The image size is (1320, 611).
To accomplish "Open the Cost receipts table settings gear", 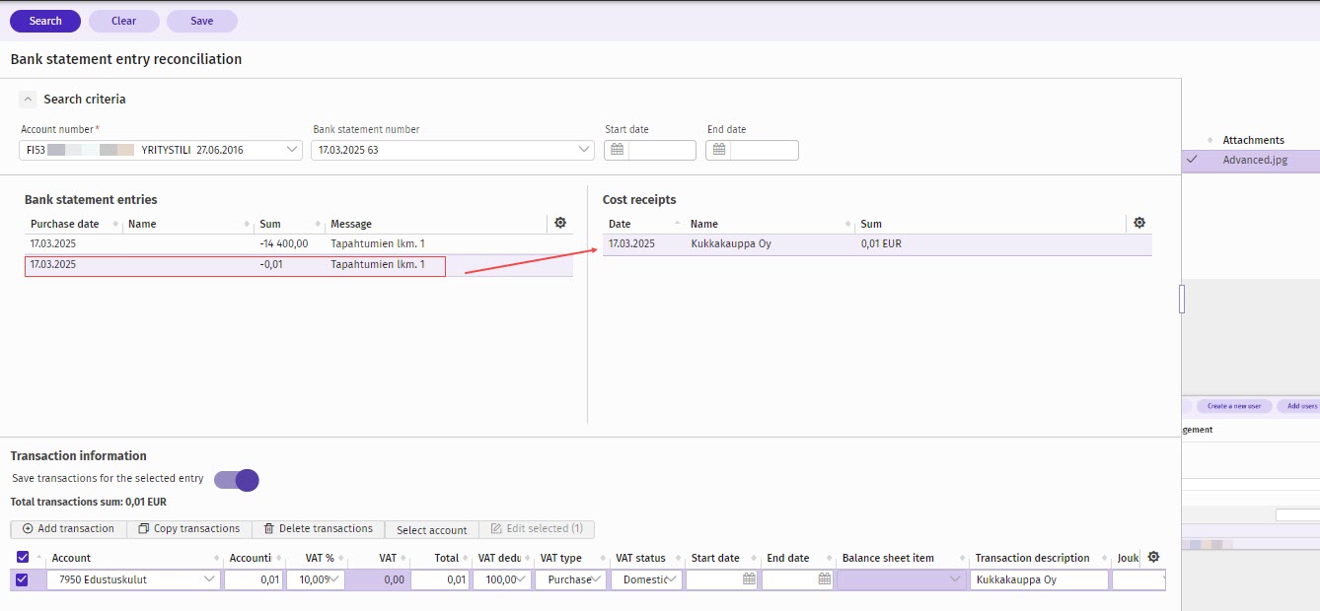I will point(1139,224).
